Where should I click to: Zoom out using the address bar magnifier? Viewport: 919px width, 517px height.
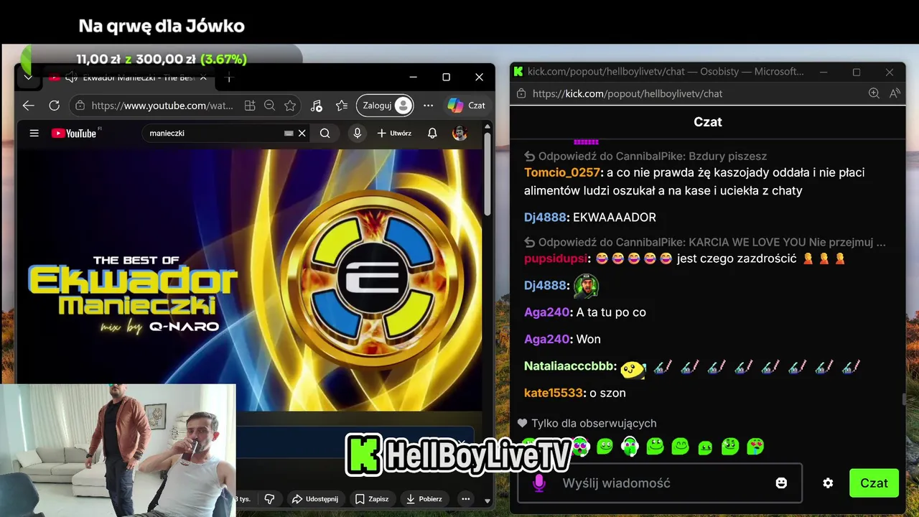pyautogui.click(x=269, y=106)
